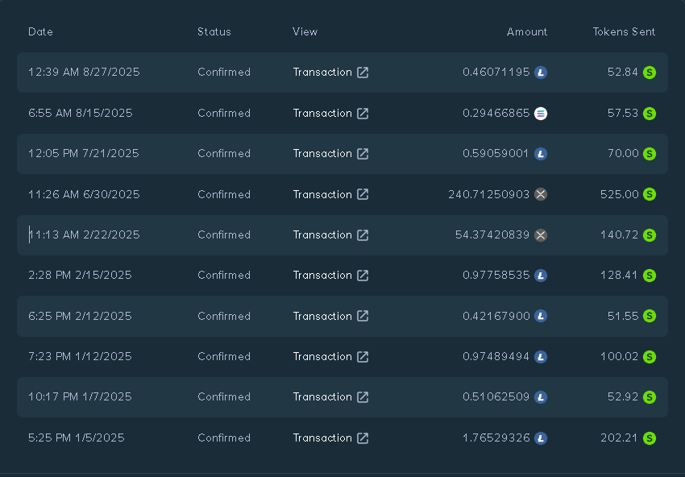Click green token icon beside 52.92
Viewport: 685px width, 477px height.
[650, 396]
